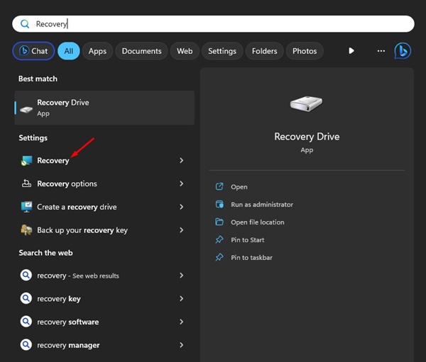Open Bing Chat from the filter row
The image size is (426, 362).
click(33, 51)
